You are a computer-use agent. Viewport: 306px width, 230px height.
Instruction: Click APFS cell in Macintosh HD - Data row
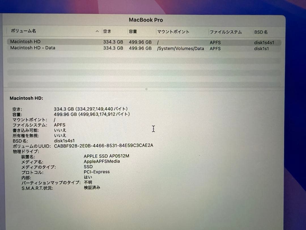click(x=215, y=49)
